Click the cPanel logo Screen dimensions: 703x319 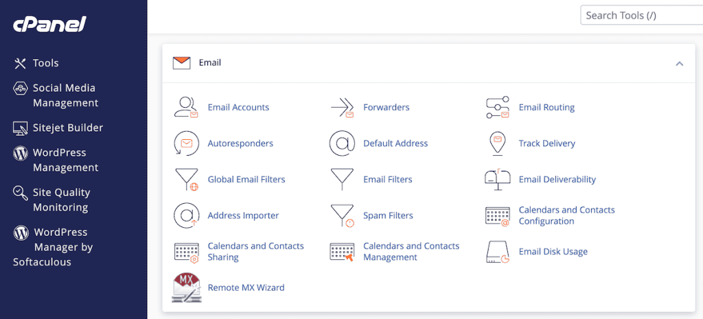click(x=49, y=24)
